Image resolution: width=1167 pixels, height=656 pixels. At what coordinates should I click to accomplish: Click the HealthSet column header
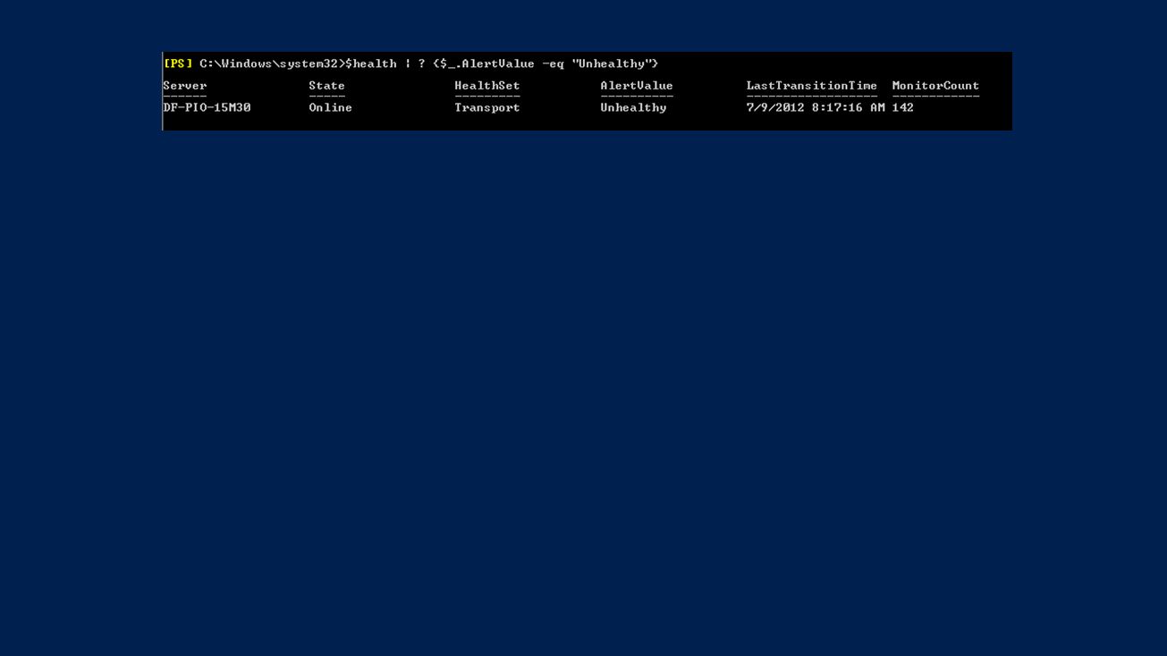click(487, 86)
